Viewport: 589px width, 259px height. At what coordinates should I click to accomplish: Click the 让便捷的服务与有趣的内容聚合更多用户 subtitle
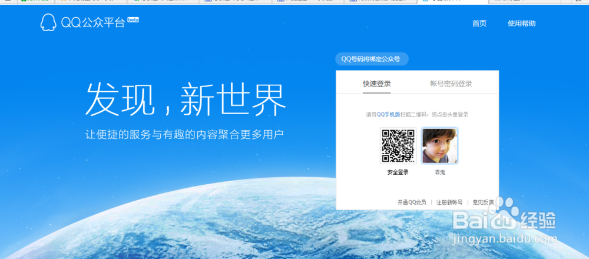(184, 134)
